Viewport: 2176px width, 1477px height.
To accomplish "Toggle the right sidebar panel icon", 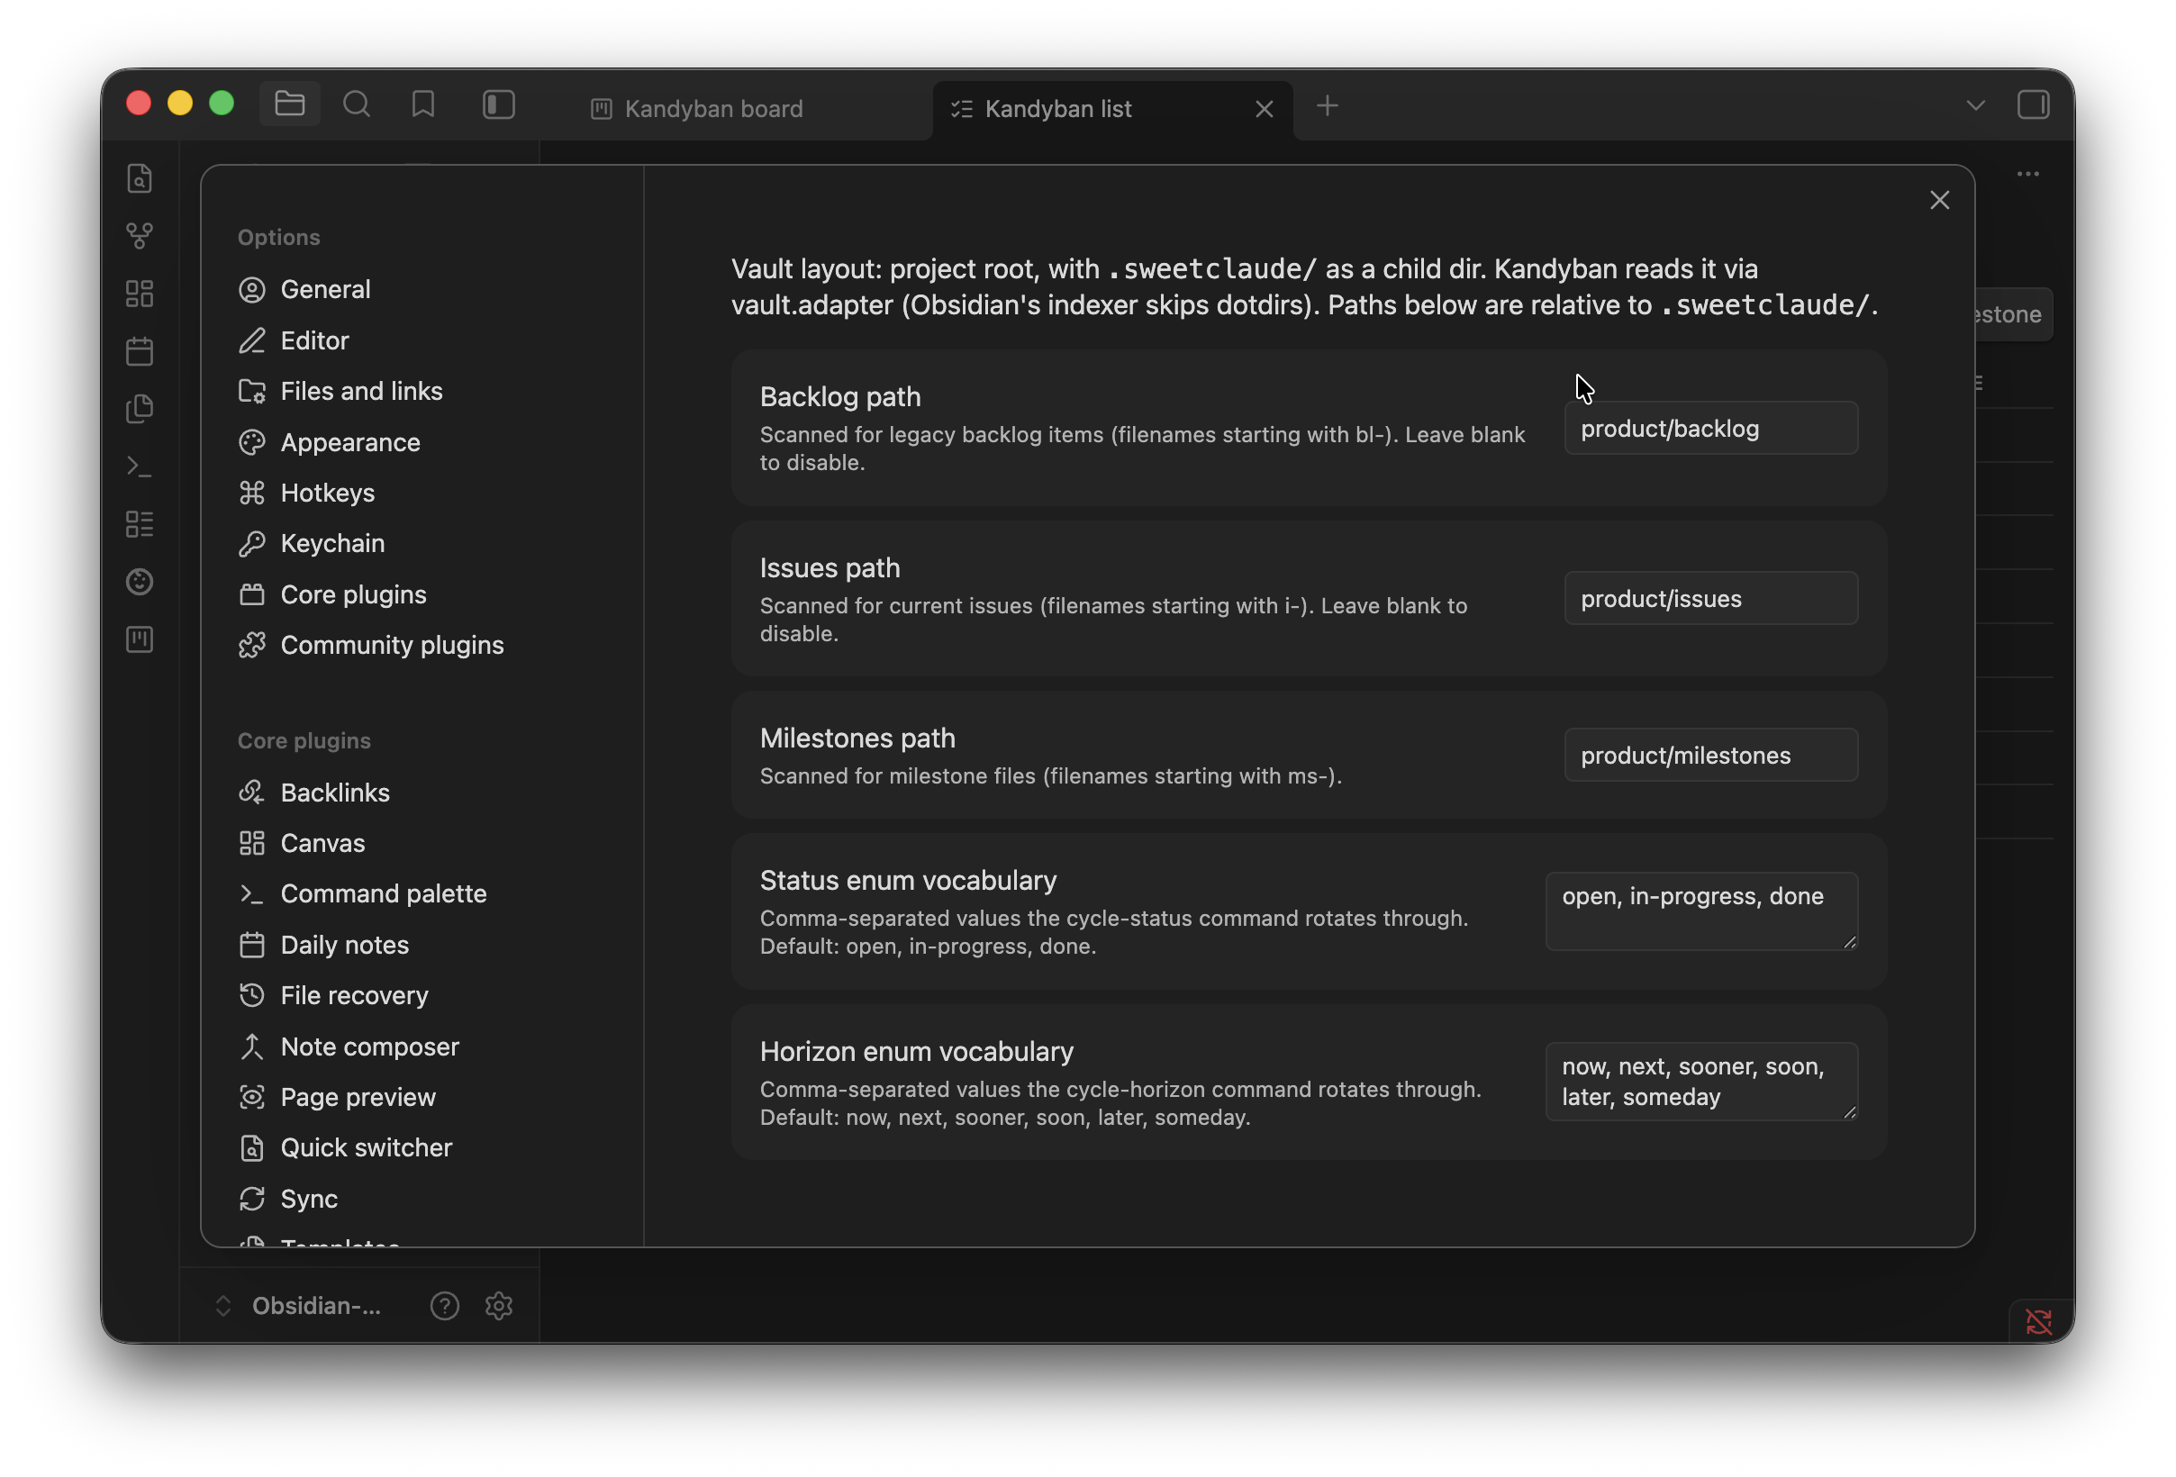I will point(2033,104).
